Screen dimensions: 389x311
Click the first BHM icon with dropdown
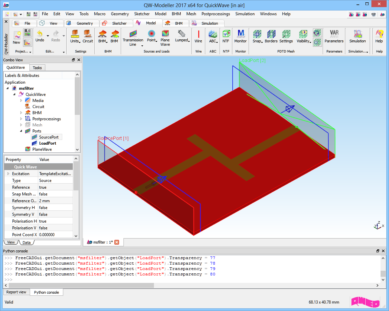tap(102, 34)
